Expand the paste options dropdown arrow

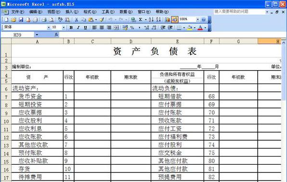(96, 19)
